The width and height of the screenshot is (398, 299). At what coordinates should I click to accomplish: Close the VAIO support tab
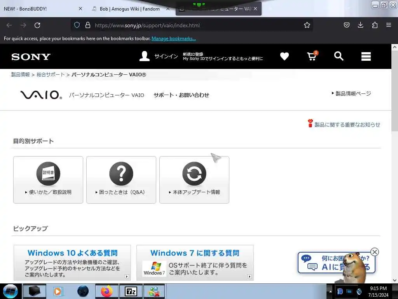click(255, 9)
